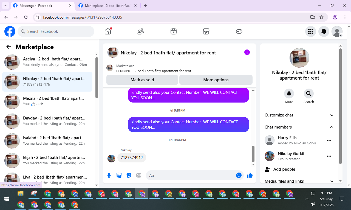
Task: Open the volume control in system tray
Action: pos(313,204)
